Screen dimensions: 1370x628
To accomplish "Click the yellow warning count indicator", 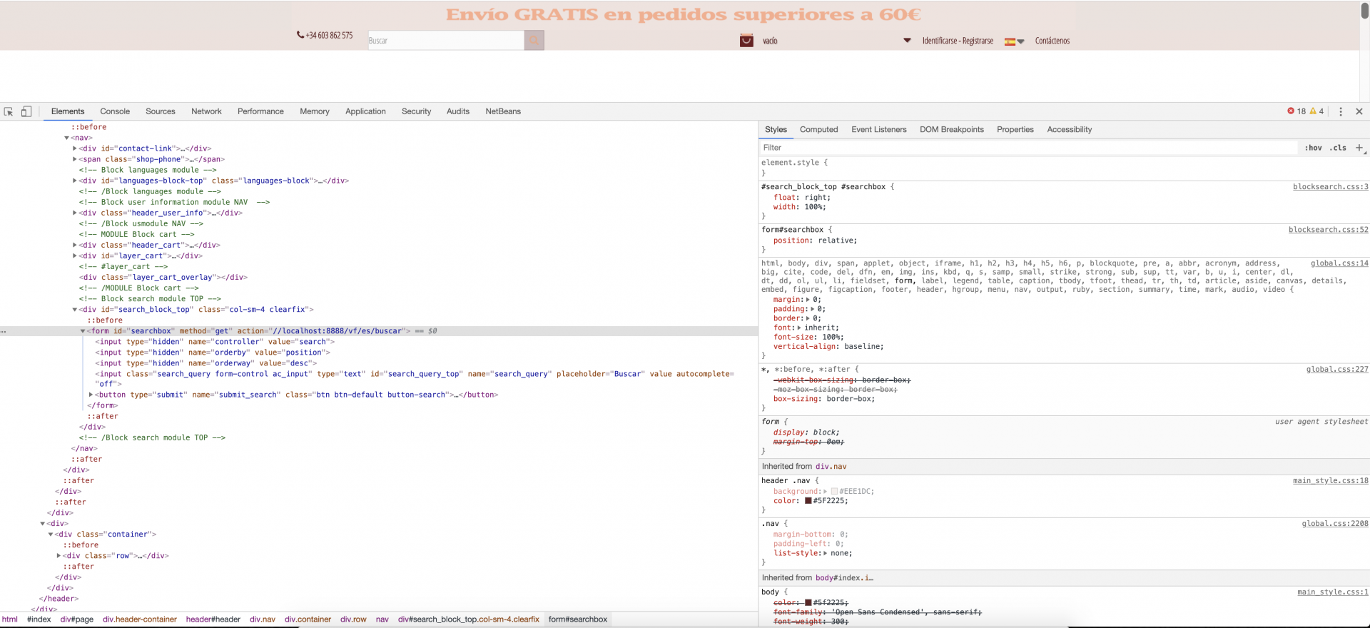I will point(1316,111).
